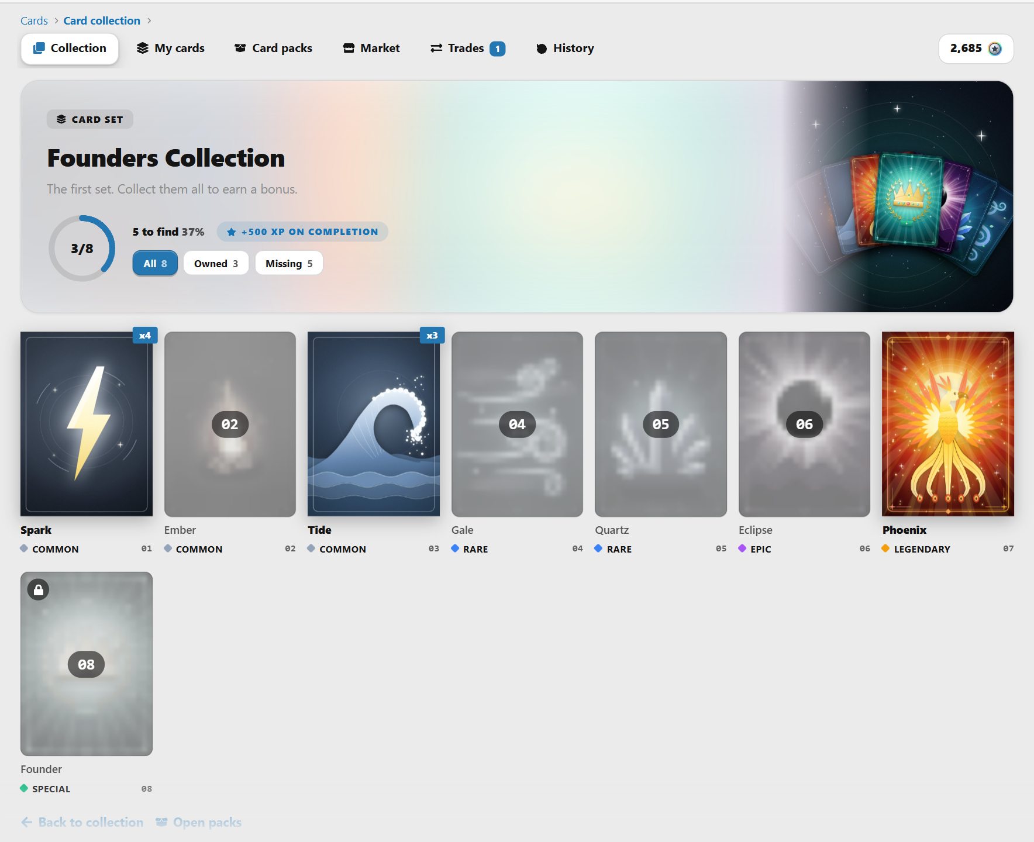
Task: Select the missing Eclipse card 06
Action: [804, 424]
